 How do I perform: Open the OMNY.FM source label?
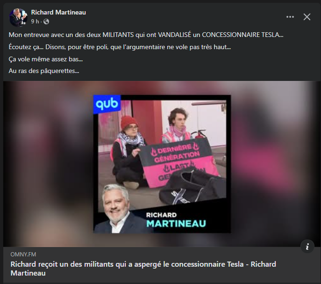23,255
